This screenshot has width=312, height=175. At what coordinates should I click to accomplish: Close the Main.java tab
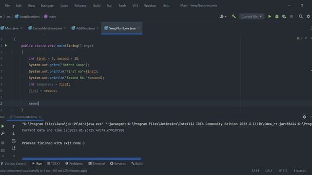click(x=21, y=28)
